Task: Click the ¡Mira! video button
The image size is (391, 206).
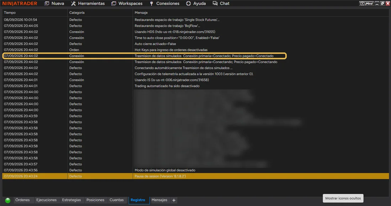Action: click(x=366, y=4)
